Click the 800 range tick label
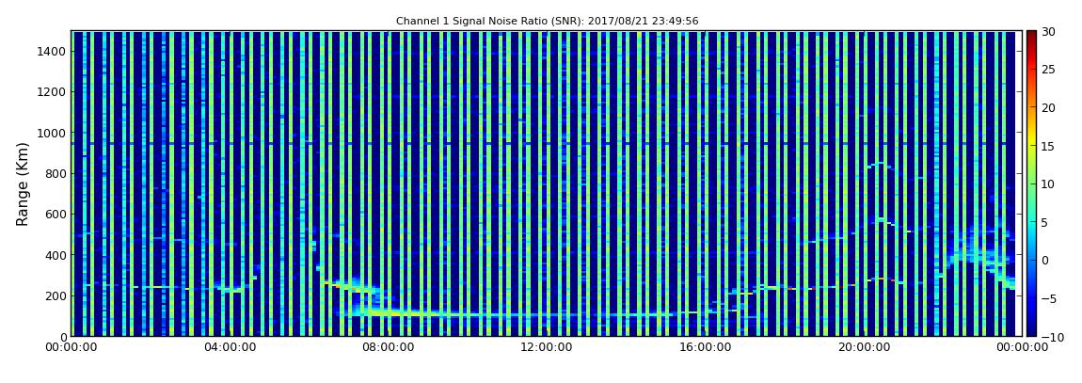The image size is (1082, 383). (55, 173)
